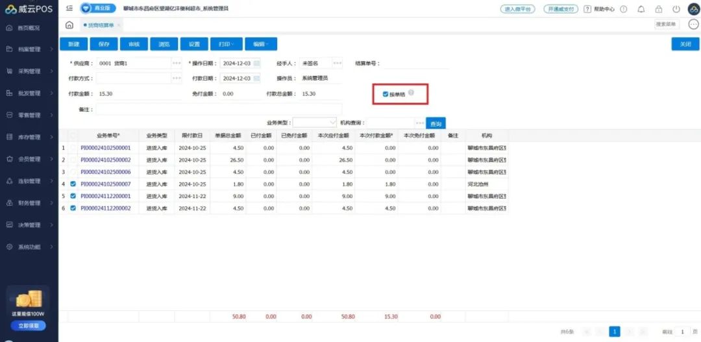Check the row 1 checkbox PI000024102500001

(73, 148)
